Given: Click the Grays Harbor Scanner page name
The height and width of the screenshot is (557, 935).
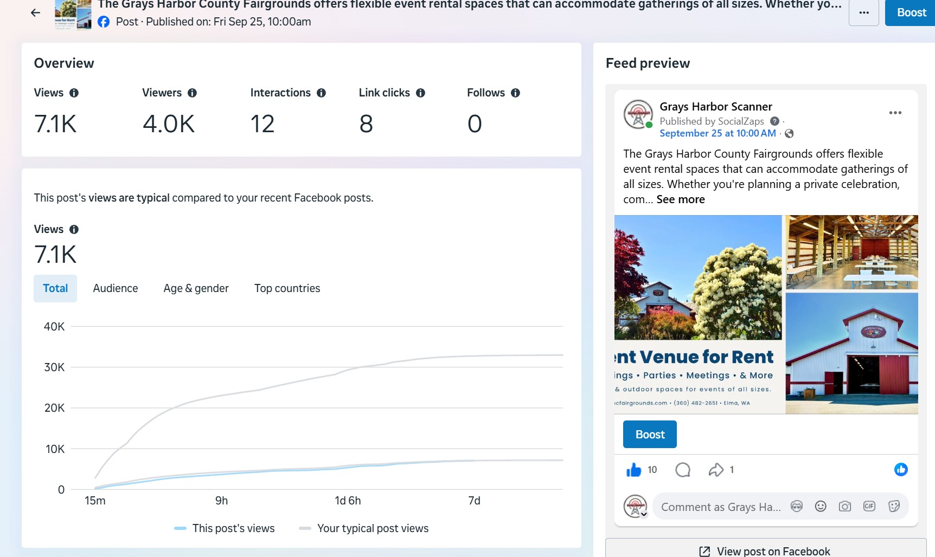Looking at the screenshot, I should click(716, 106).
